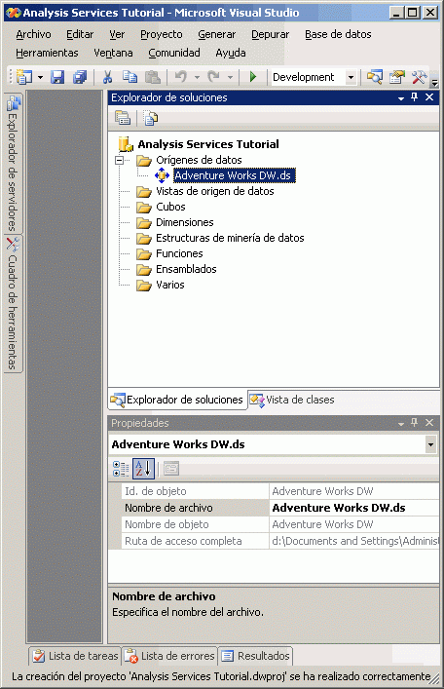
Task: Open the Redo history dropdown arrow
Action: pos(230,77)
